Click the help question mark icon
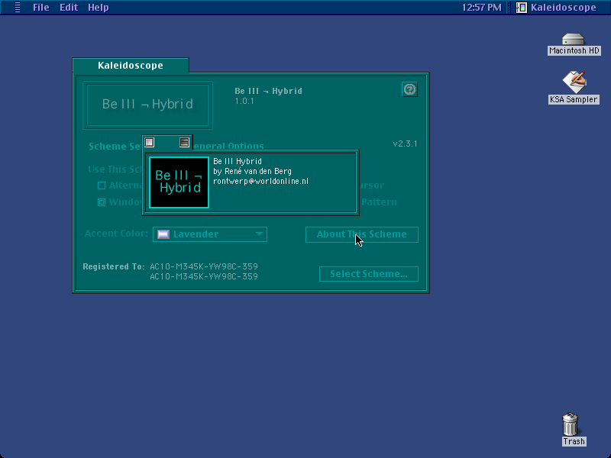This screenshot has width=611, height=458. pyautogui.click(x=409, y=89)
